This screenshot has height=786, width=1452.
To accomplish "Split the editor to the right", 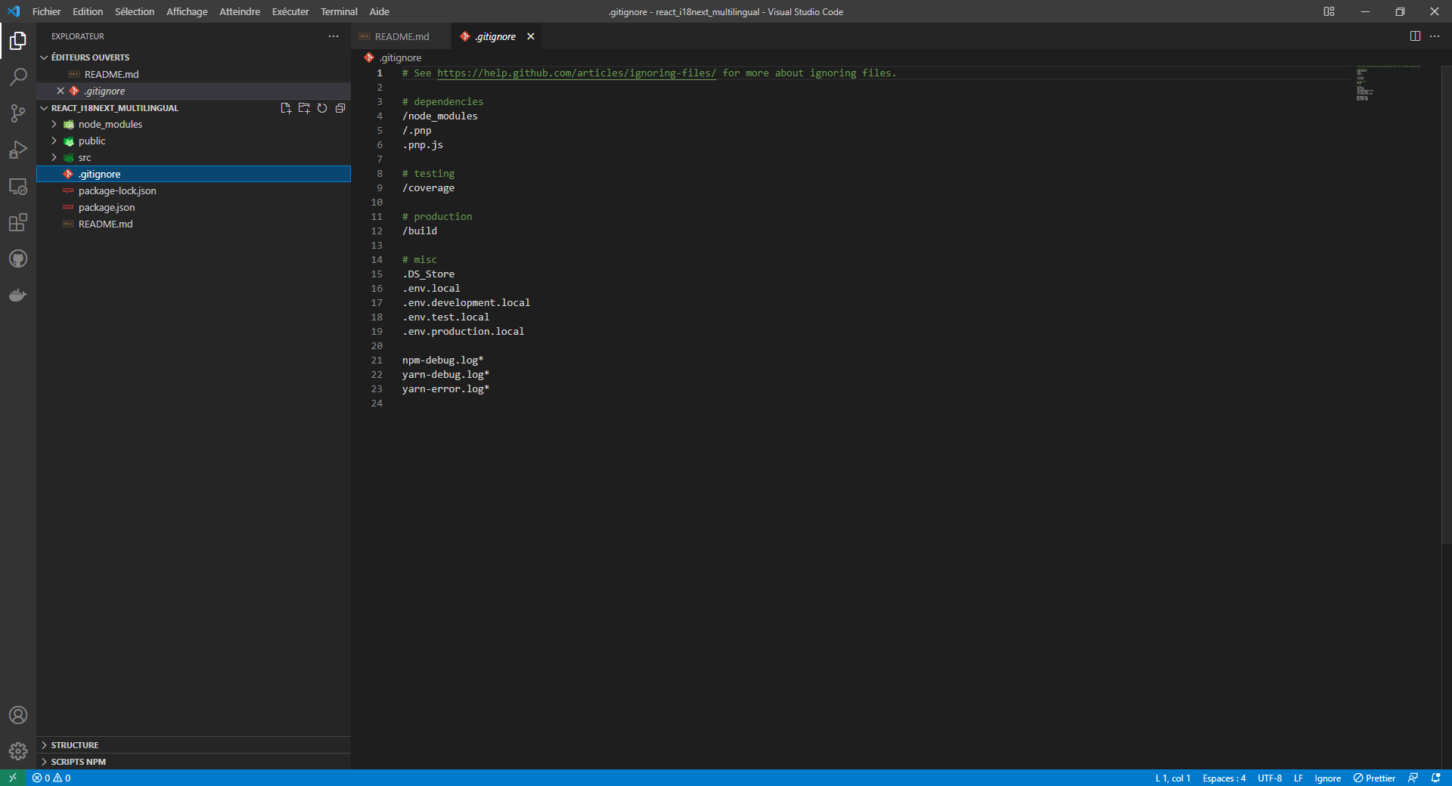I will pos(1415,36).
